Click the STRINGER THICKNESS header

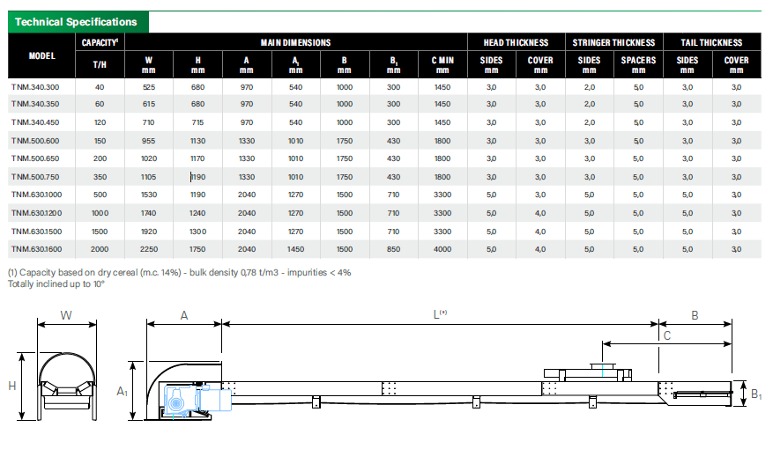(613, 42)
